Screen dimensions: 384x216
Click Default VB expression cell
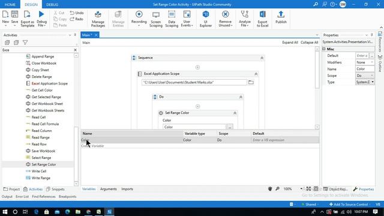tap(286, 140)
